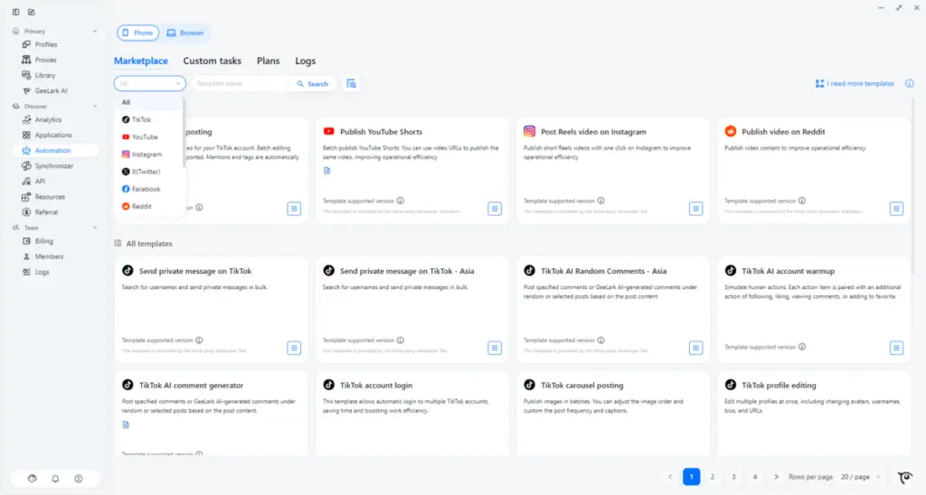Click the Search button
This screenshot has width=926, height=495.
[x=312, y=83]
